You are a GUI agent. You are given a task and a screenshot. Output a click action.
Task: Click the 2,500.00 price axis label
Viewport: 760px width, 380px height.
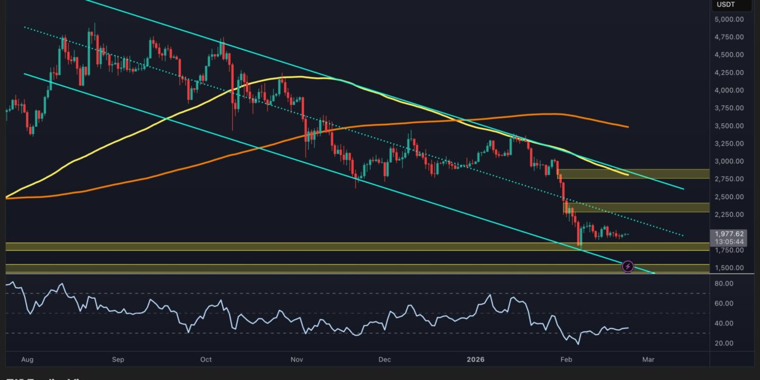coord(728,197)
